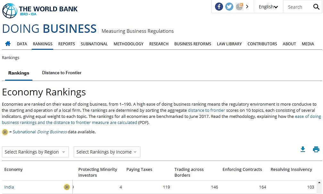Click the Facebook share icon

(x=219, y=7)
